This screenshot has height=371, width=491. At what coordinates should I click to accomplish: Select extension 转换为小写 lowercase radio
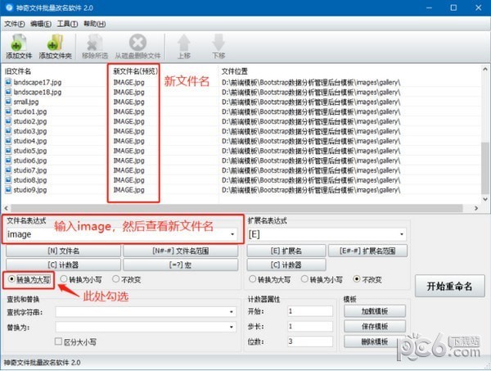[304, 278]
